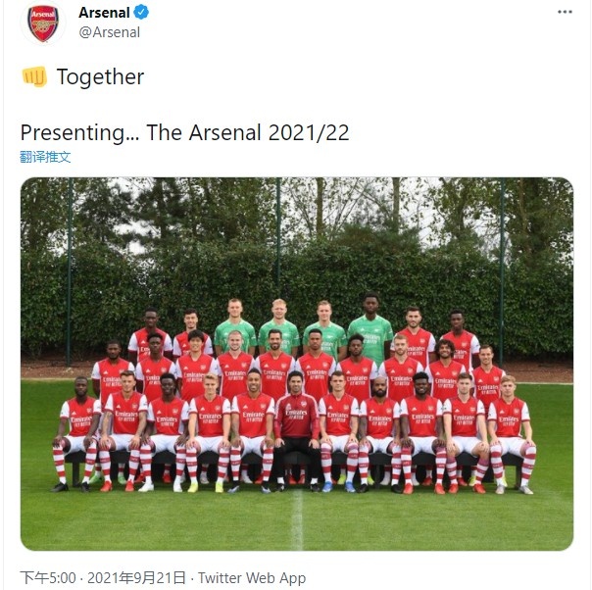Viewport: 592px width, 590px height.
Task: Open the Arsenal display name profile
Action: pyautogui.click(x=104, y=13)
